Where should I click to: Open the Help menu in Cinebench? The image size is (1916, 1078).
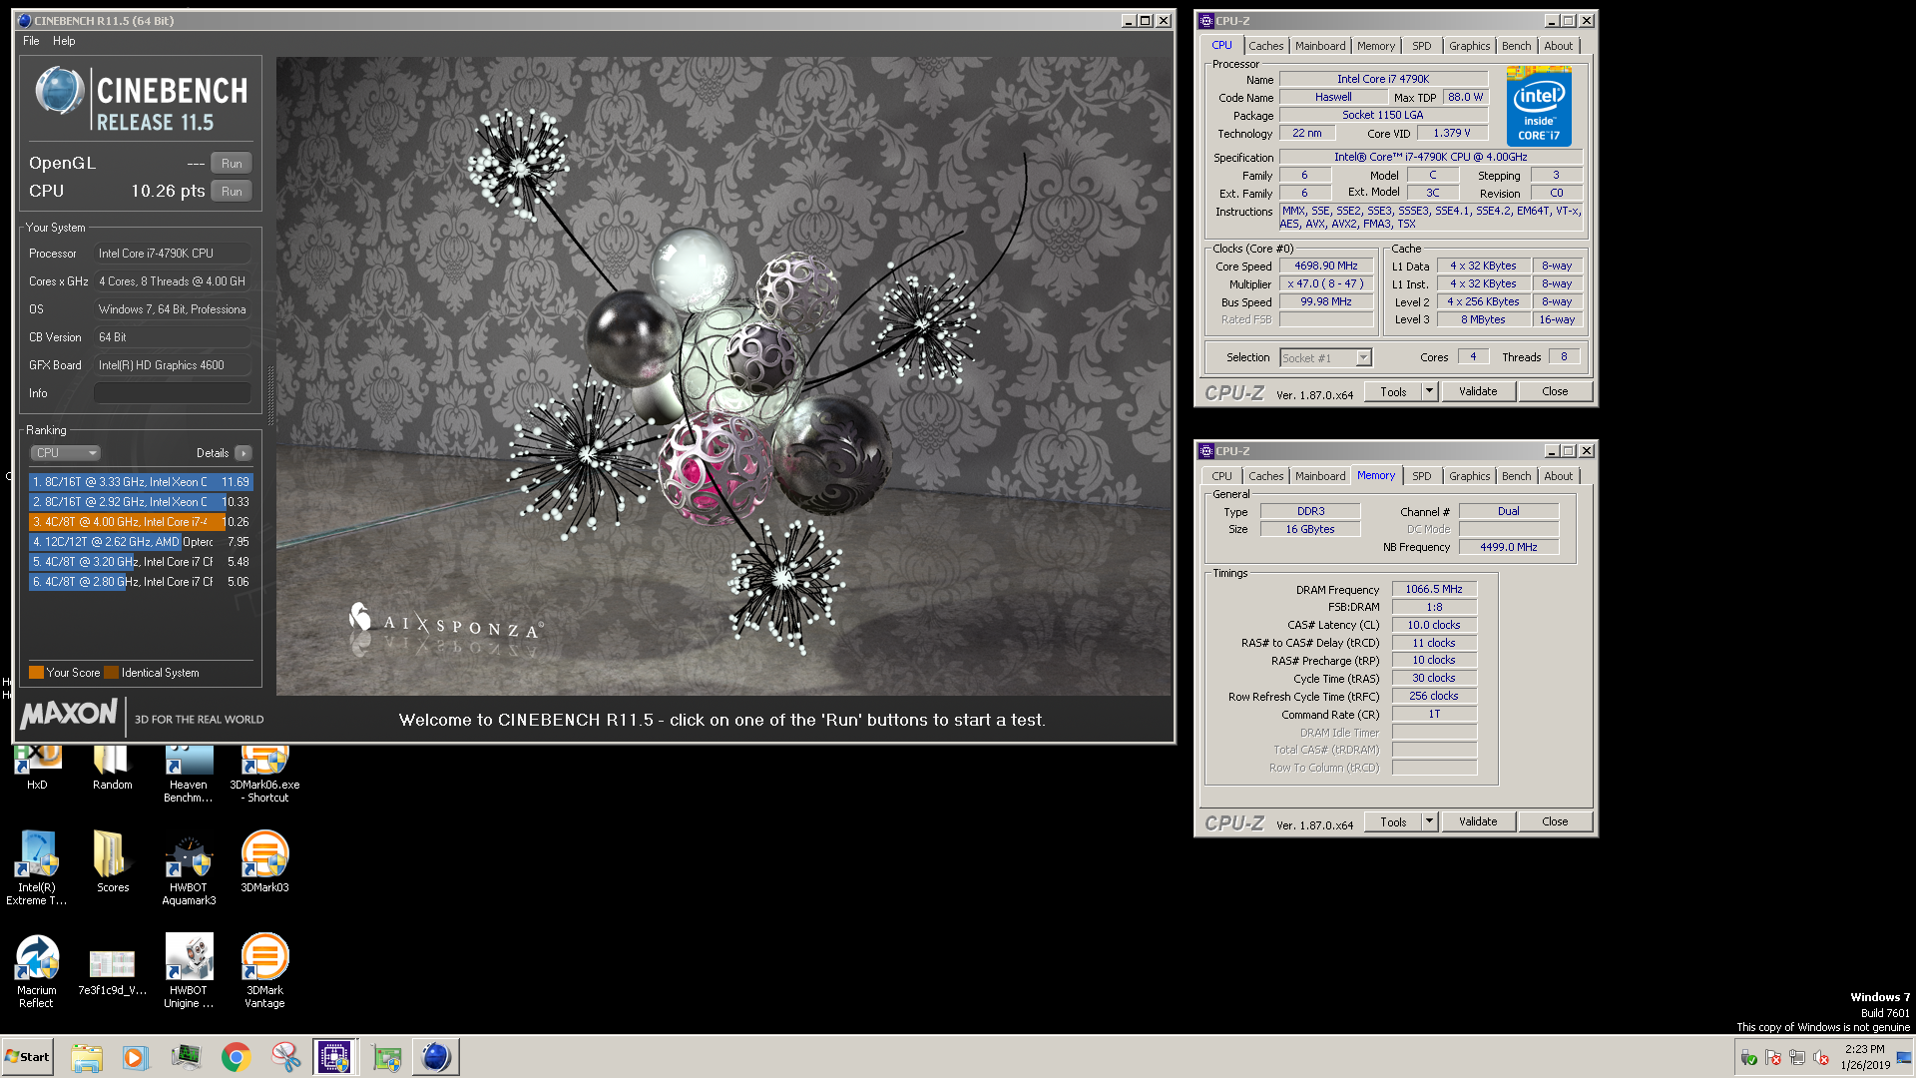[x=64, y=41]
